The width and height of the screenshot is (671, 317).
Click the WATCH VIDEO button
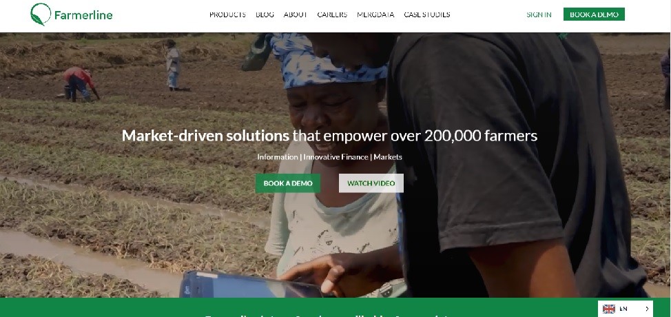[371, 183]
